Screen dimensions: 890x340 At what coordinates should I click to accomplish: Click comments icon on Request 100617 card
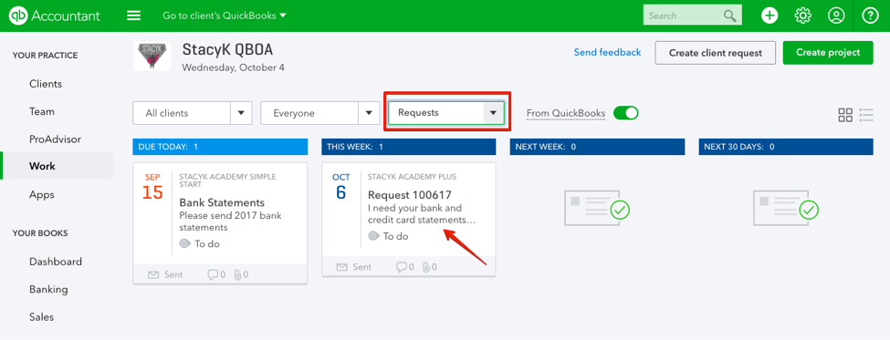(402, 267)
